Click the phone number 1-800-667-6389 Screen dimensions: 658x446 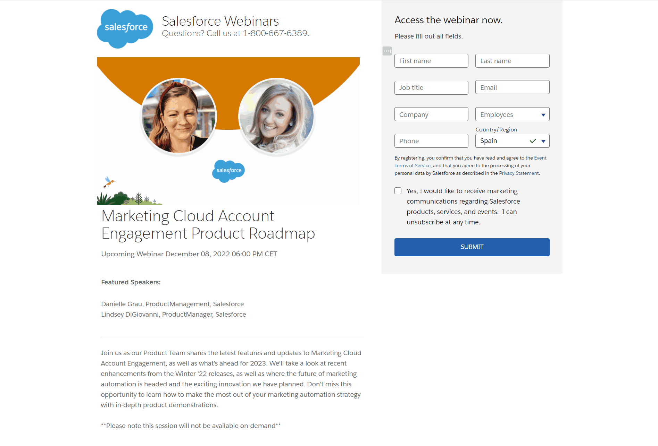(x=275, y=33)
